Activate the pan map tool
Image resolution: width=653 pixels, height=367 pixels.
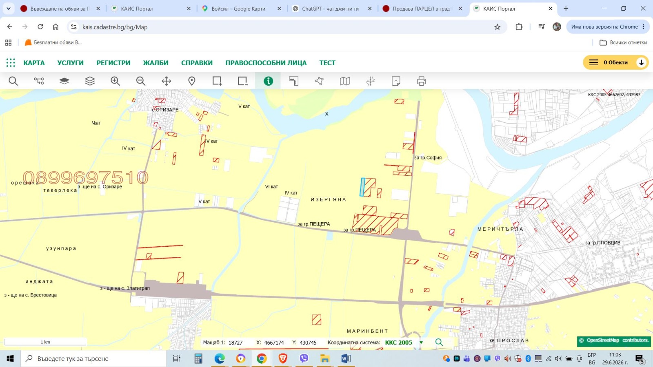166,81
